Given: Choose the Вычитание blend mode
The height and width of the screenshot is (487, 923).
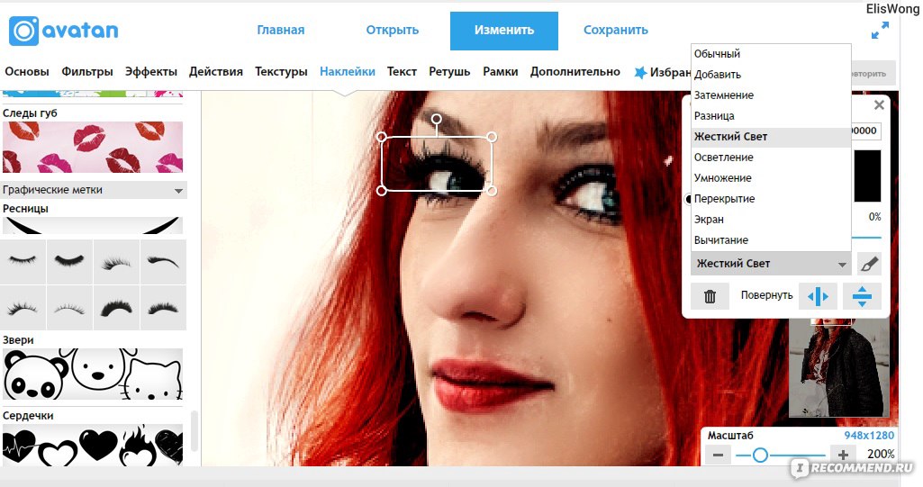Looking at the screenshot, I should point(771,240).
